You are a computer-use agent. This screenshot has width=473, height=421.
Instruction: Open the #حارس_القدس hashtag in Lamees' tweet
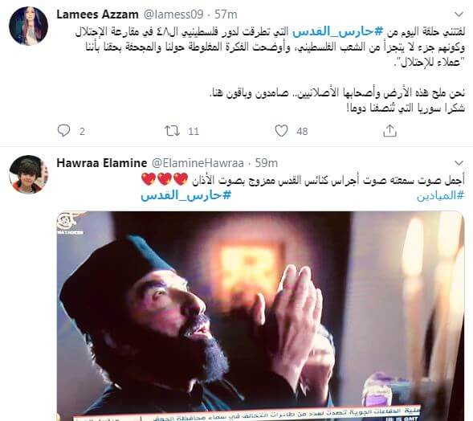(x=333, y=31)
